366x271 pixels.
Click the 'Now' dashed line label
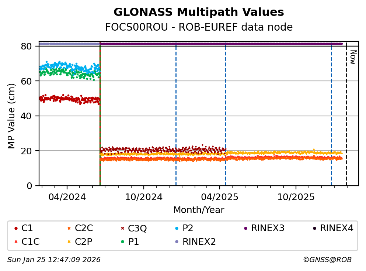click(x=353, y=57)
